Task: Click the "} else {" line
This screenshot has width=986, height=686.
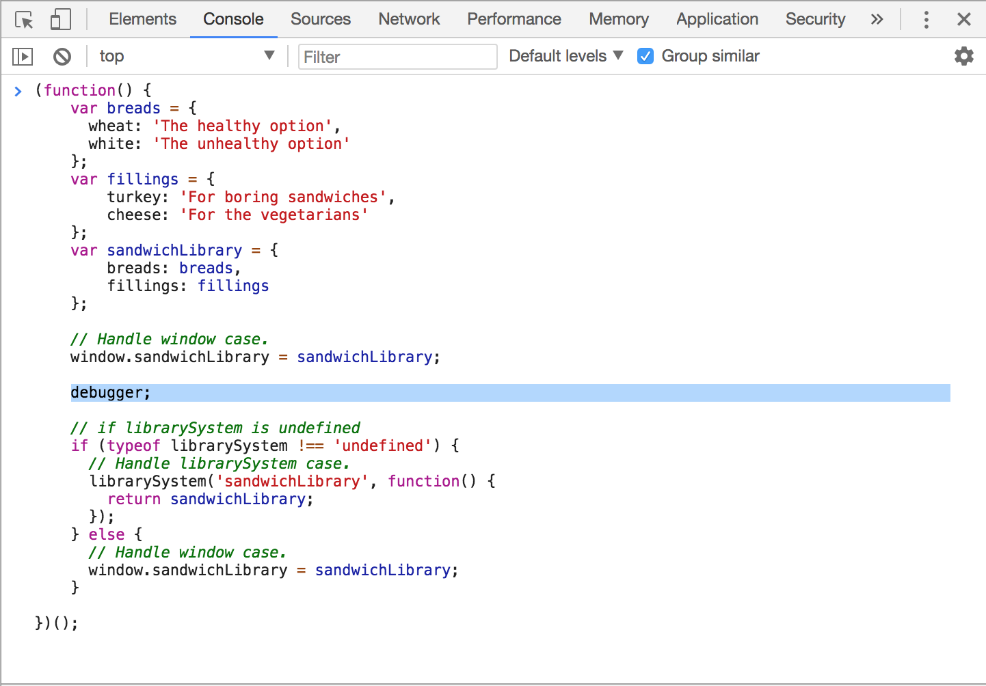Action: pyautogui.click(x=107, y=535)
